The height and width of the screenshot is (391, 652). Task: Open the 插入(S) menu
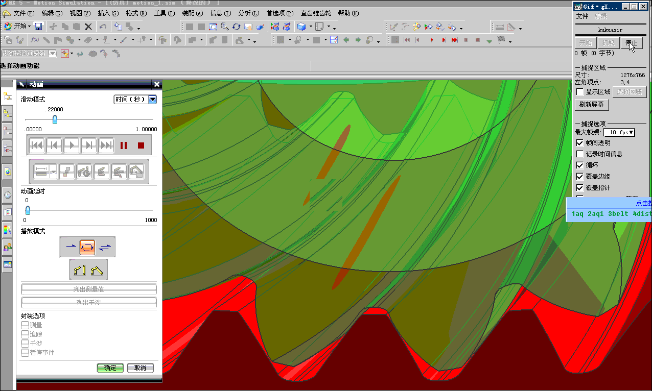[x=108, y=13]
